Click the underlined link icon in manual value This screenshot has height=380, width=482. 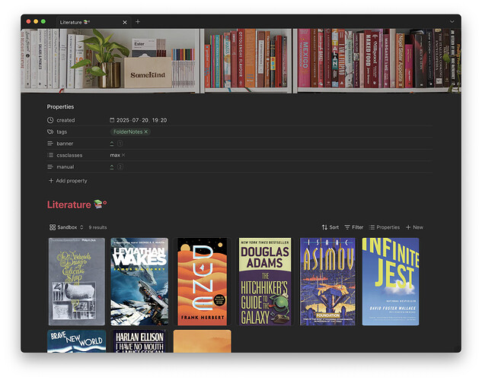(112, 167)
